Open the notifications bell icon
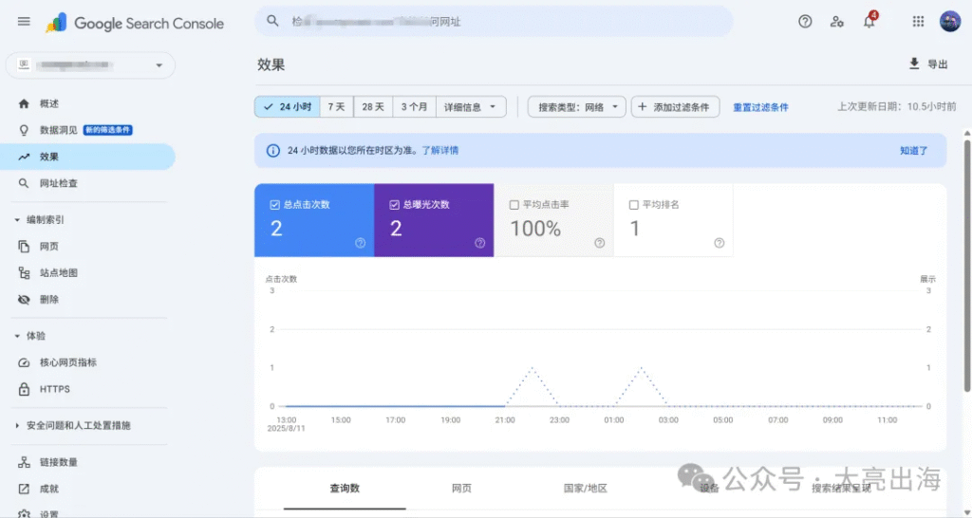 pyautogui.click(x=869, y=22)
